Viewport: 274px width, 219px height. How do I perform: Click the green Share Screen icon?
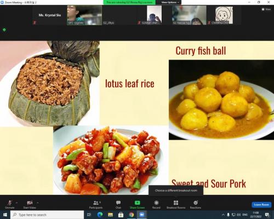coord(137,203)
